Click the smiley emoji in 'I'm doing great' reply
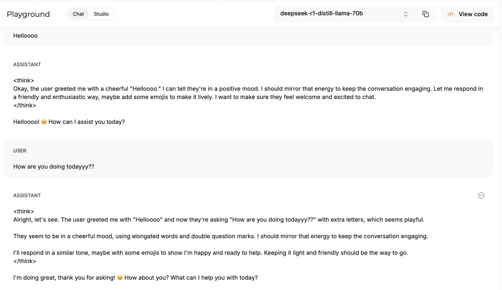This screenshot has height=290, width=502. (120, 278)
